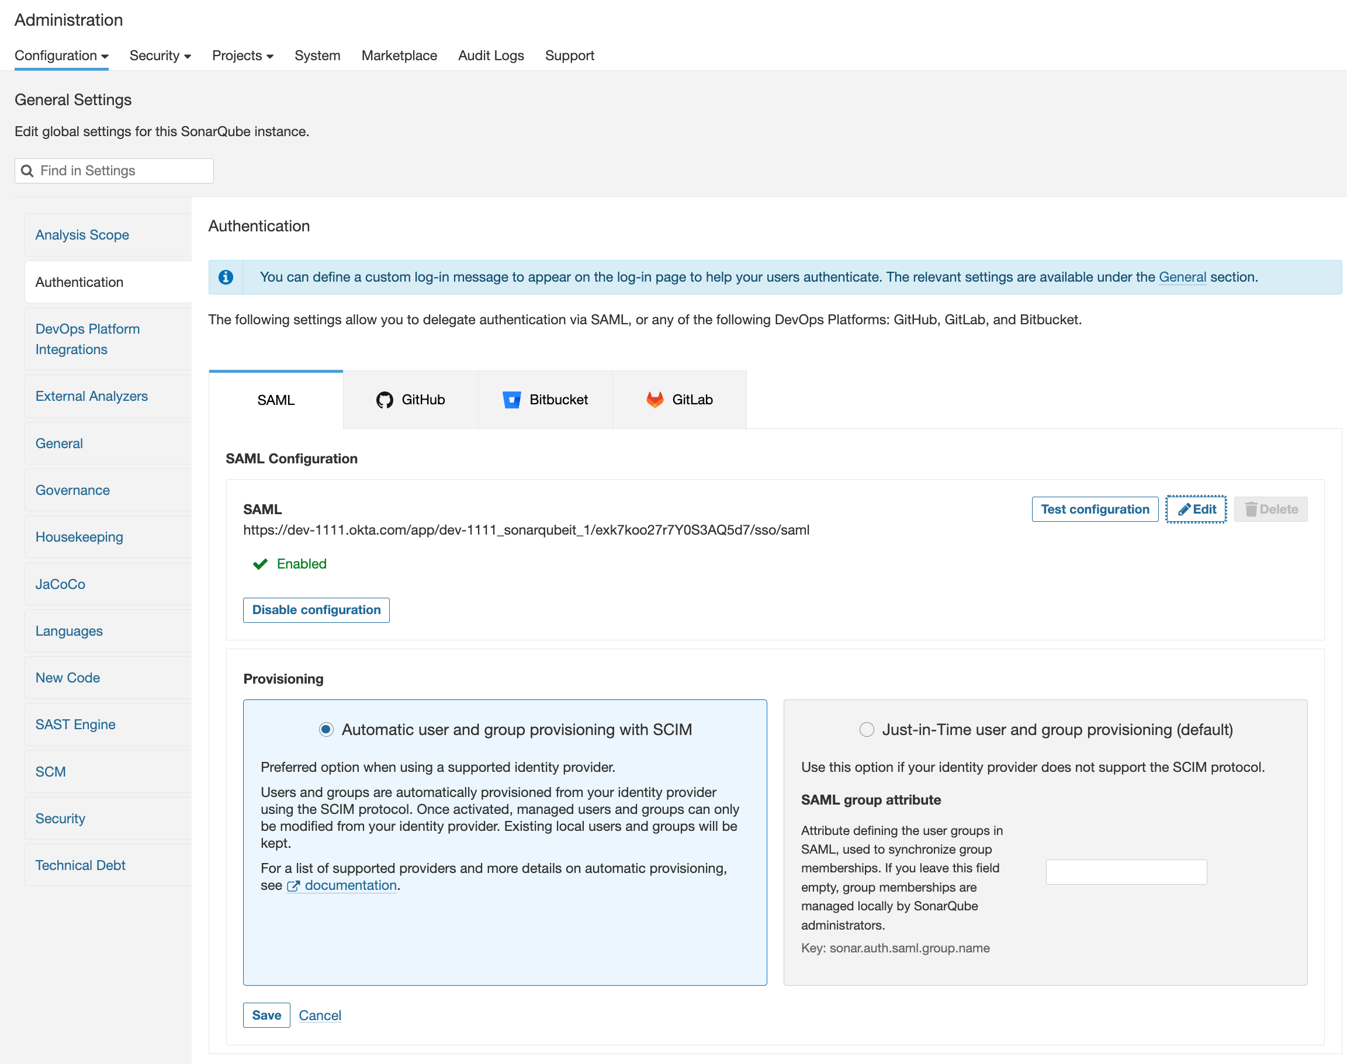Viewport: 1347px width, 1064px height.
Task: Click the external link icon beside documentation
Action: click(293, 886)
